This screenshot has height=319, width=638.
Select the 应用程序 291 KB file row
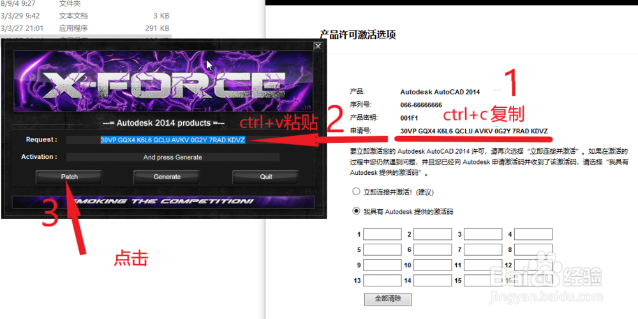coord(85,28)
